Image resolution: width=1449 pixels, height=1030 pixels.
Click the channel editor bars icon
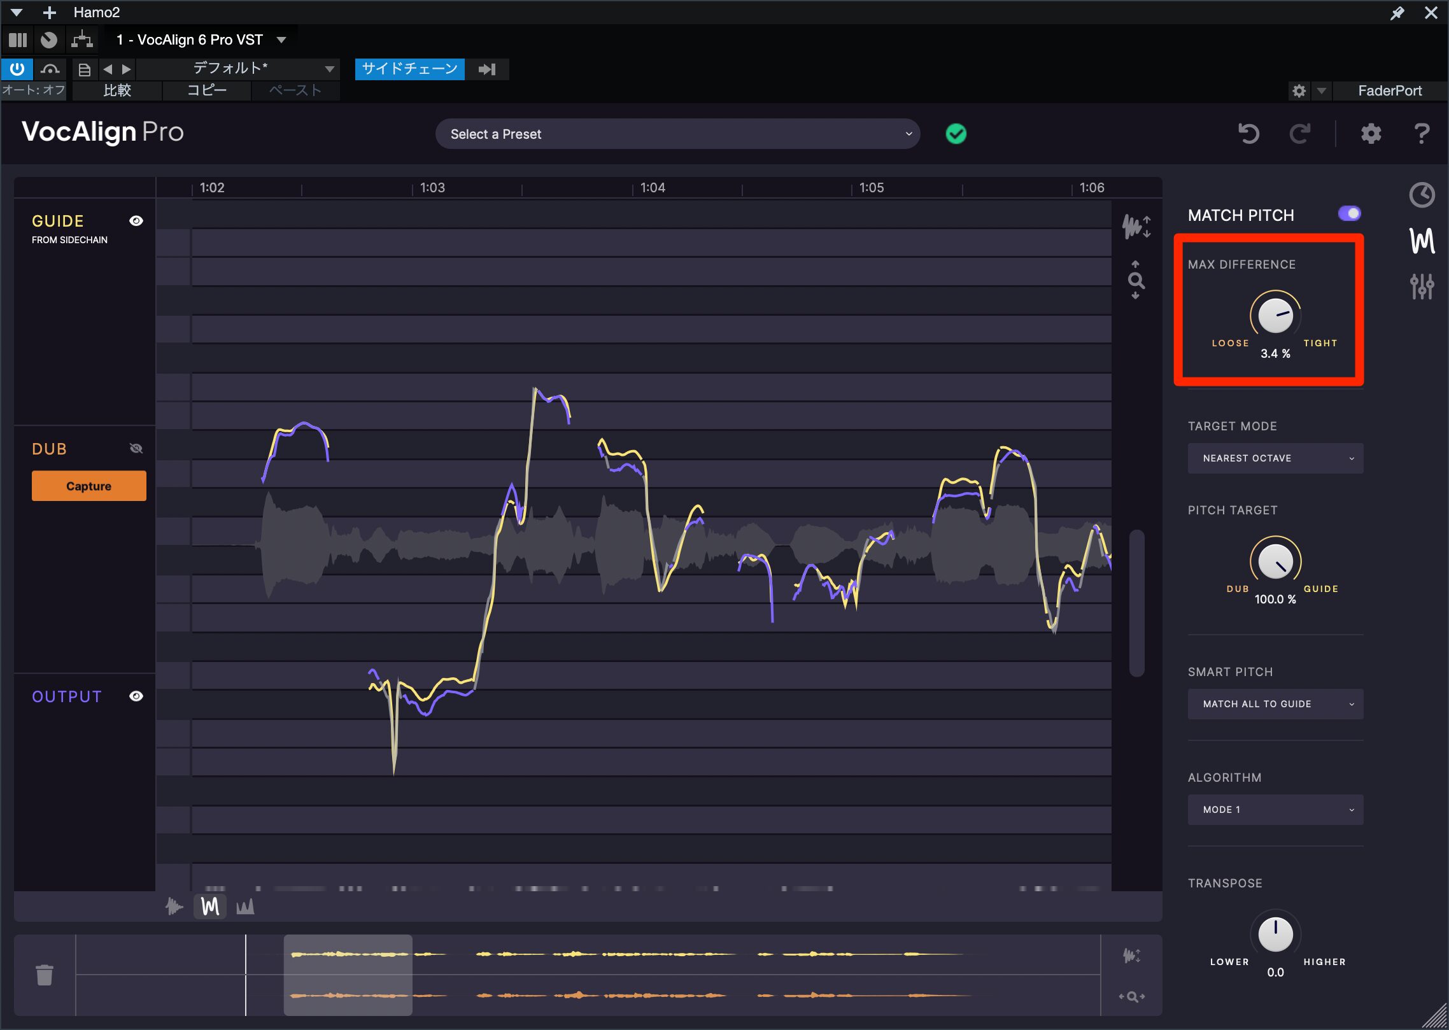(18, 39)
